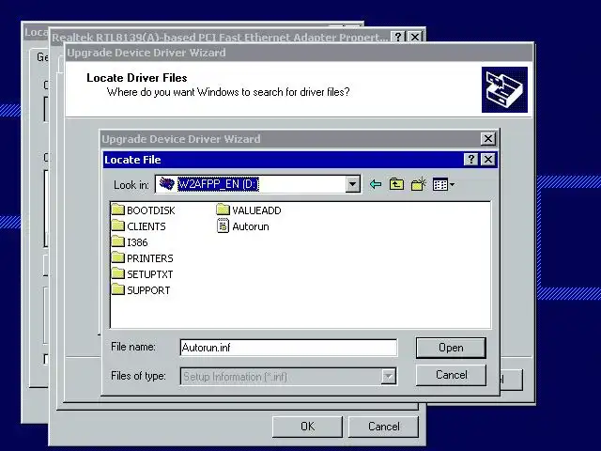Viewport: 601px width, 451px height.
Task: Click the I386 folder icon
Action: (118, 241)
